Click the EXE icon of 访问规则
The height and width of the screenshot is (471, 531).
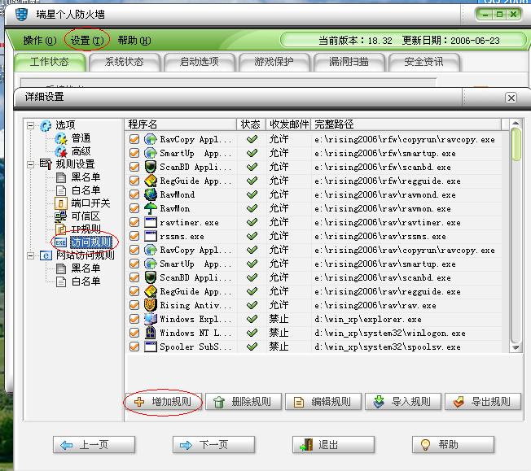coord(60,242)
